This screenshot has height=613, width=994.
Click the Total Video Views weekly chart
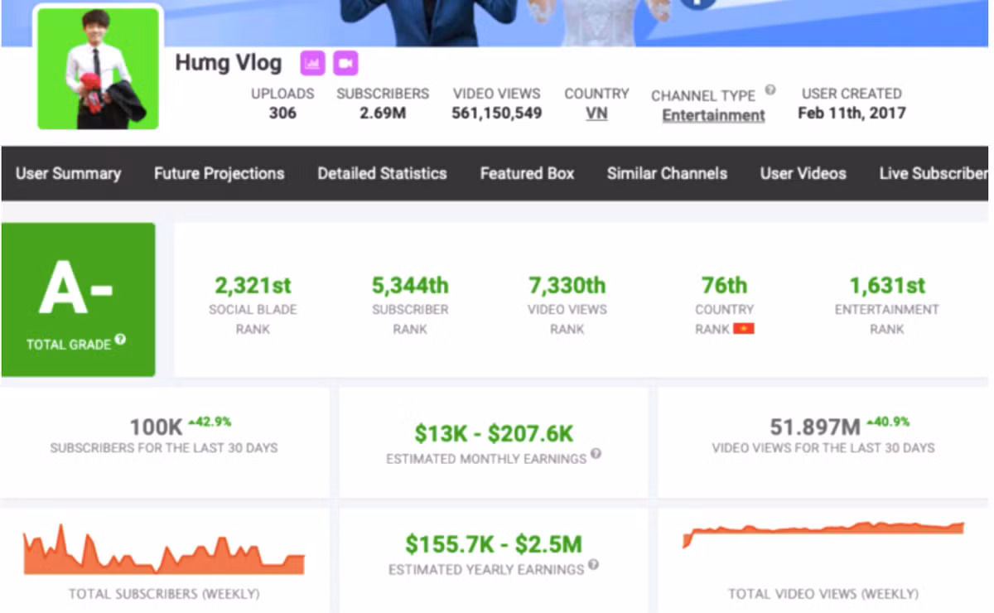click(x=823, y=533)
